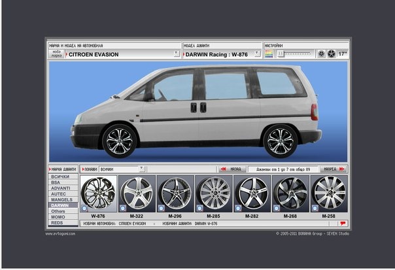The image size is (395, 270).
Task: Choose the W-876 wheel thumbnail
Action: (x=98, y=194)
